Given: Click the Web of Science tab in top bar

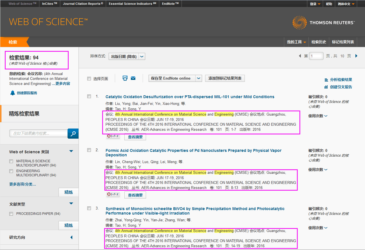Looking at the screenshot, I should pyautogui.click(x=23, y=4).
